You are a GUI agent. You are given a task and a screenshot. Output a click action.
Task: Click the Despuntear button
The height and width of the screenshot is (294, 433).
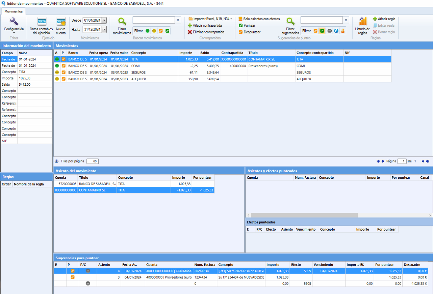point(250,32)
